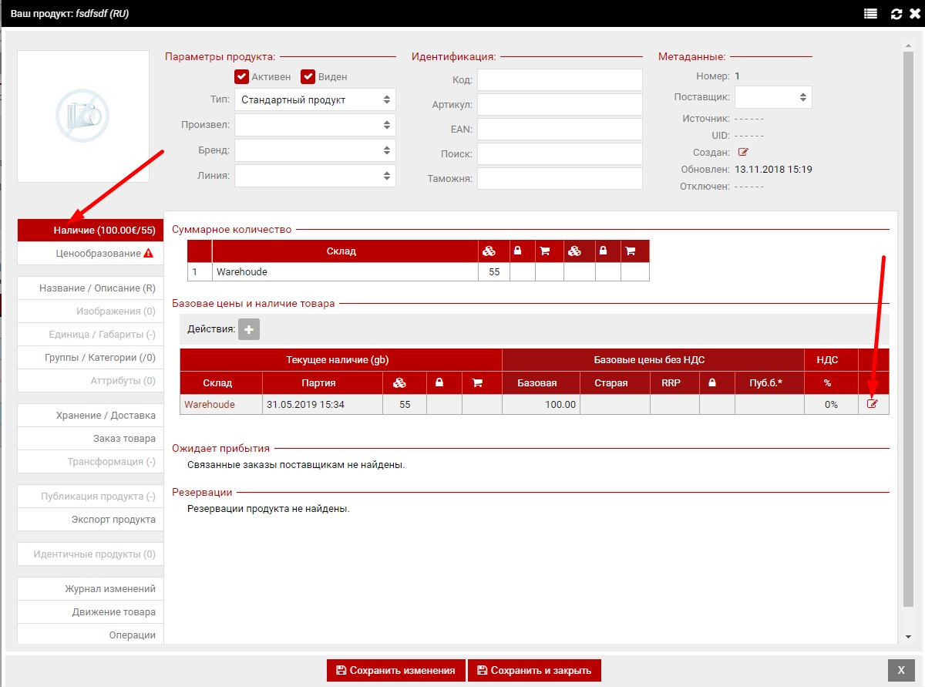Toggle the Виден checkbox
The image size is (925, 687).
(308, 76)
